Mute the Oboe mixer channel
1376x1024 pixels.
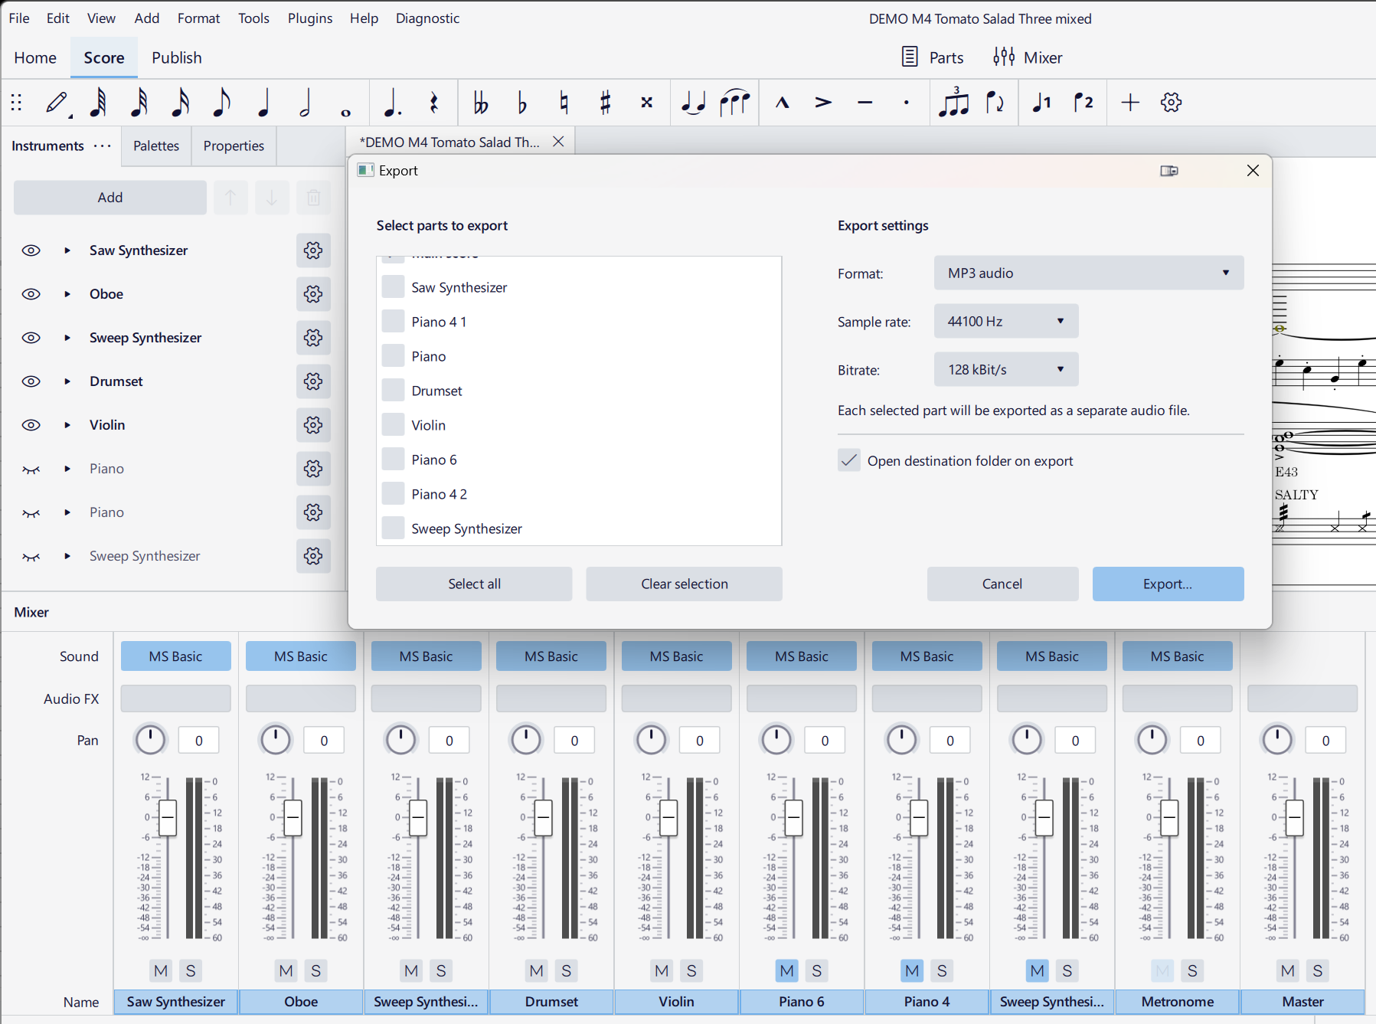286,971
